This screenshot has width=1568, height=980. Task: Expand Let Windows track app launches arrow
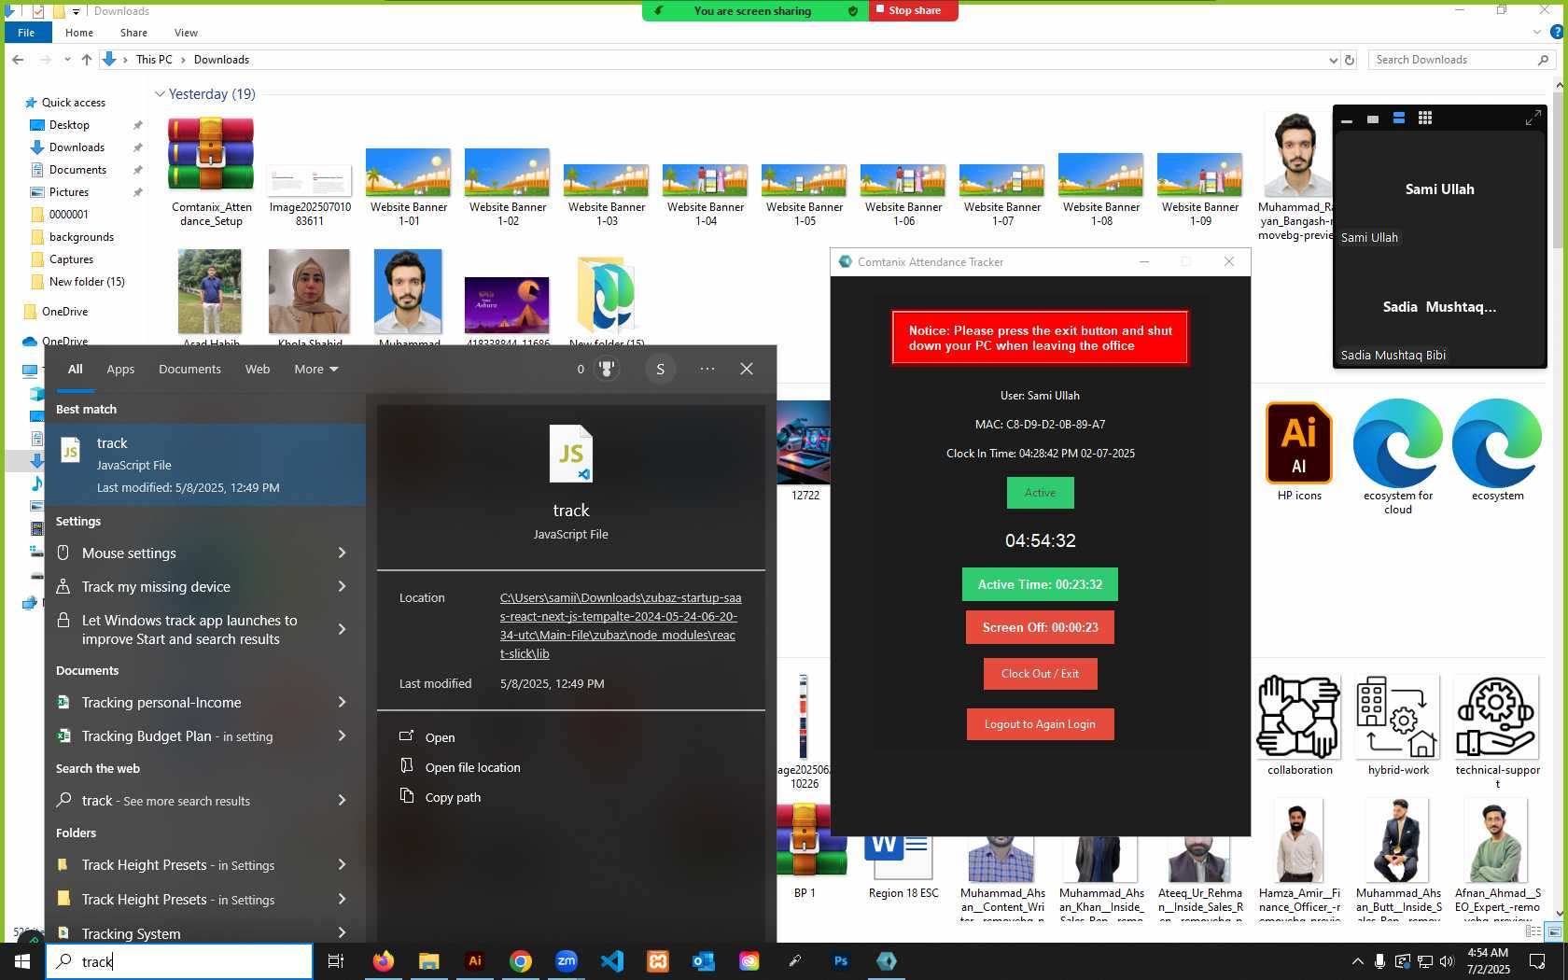pyautogui.click(x=342, y=630)
